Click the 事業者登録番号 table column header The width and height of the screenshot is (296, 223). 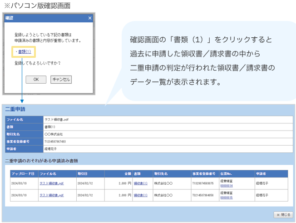point(203,173)
